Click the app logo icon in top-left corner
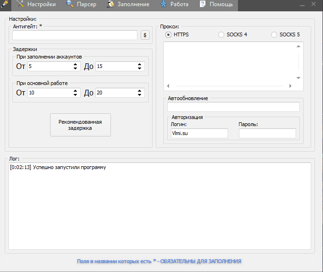Viewport: 323px width, 272px height. pyautogui.click(x=5, y=4)
